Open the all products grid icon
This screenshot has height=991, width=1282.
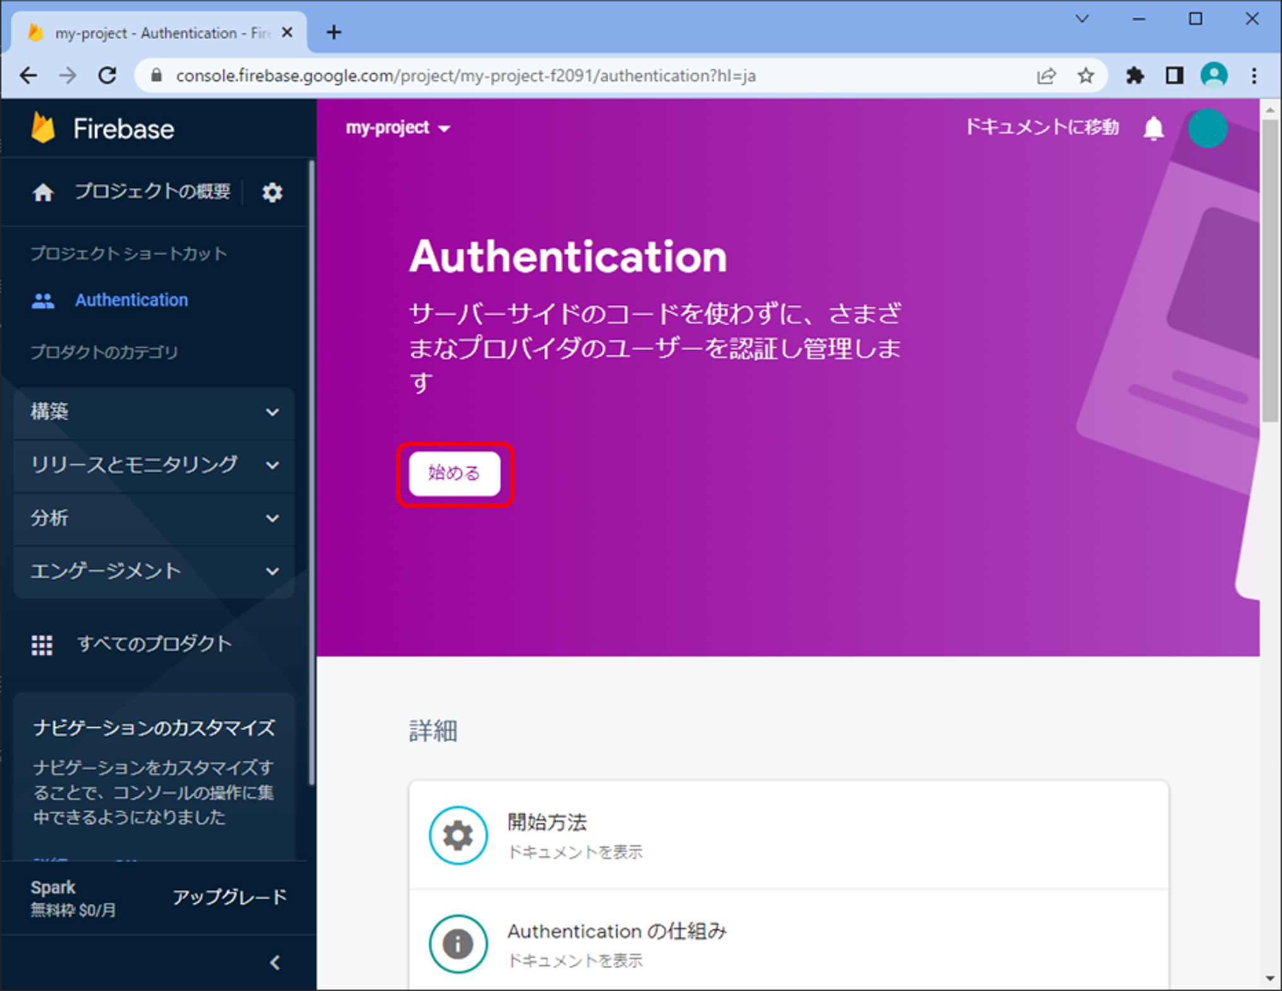[x=42, y=644]
